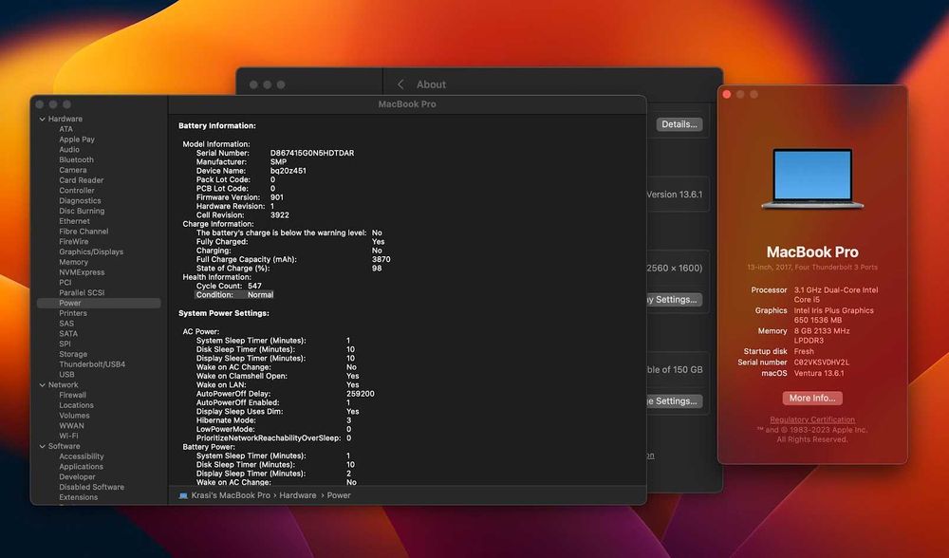949x558 pixels.
Task: Select Card Reader entry
Action: (81, 180)
